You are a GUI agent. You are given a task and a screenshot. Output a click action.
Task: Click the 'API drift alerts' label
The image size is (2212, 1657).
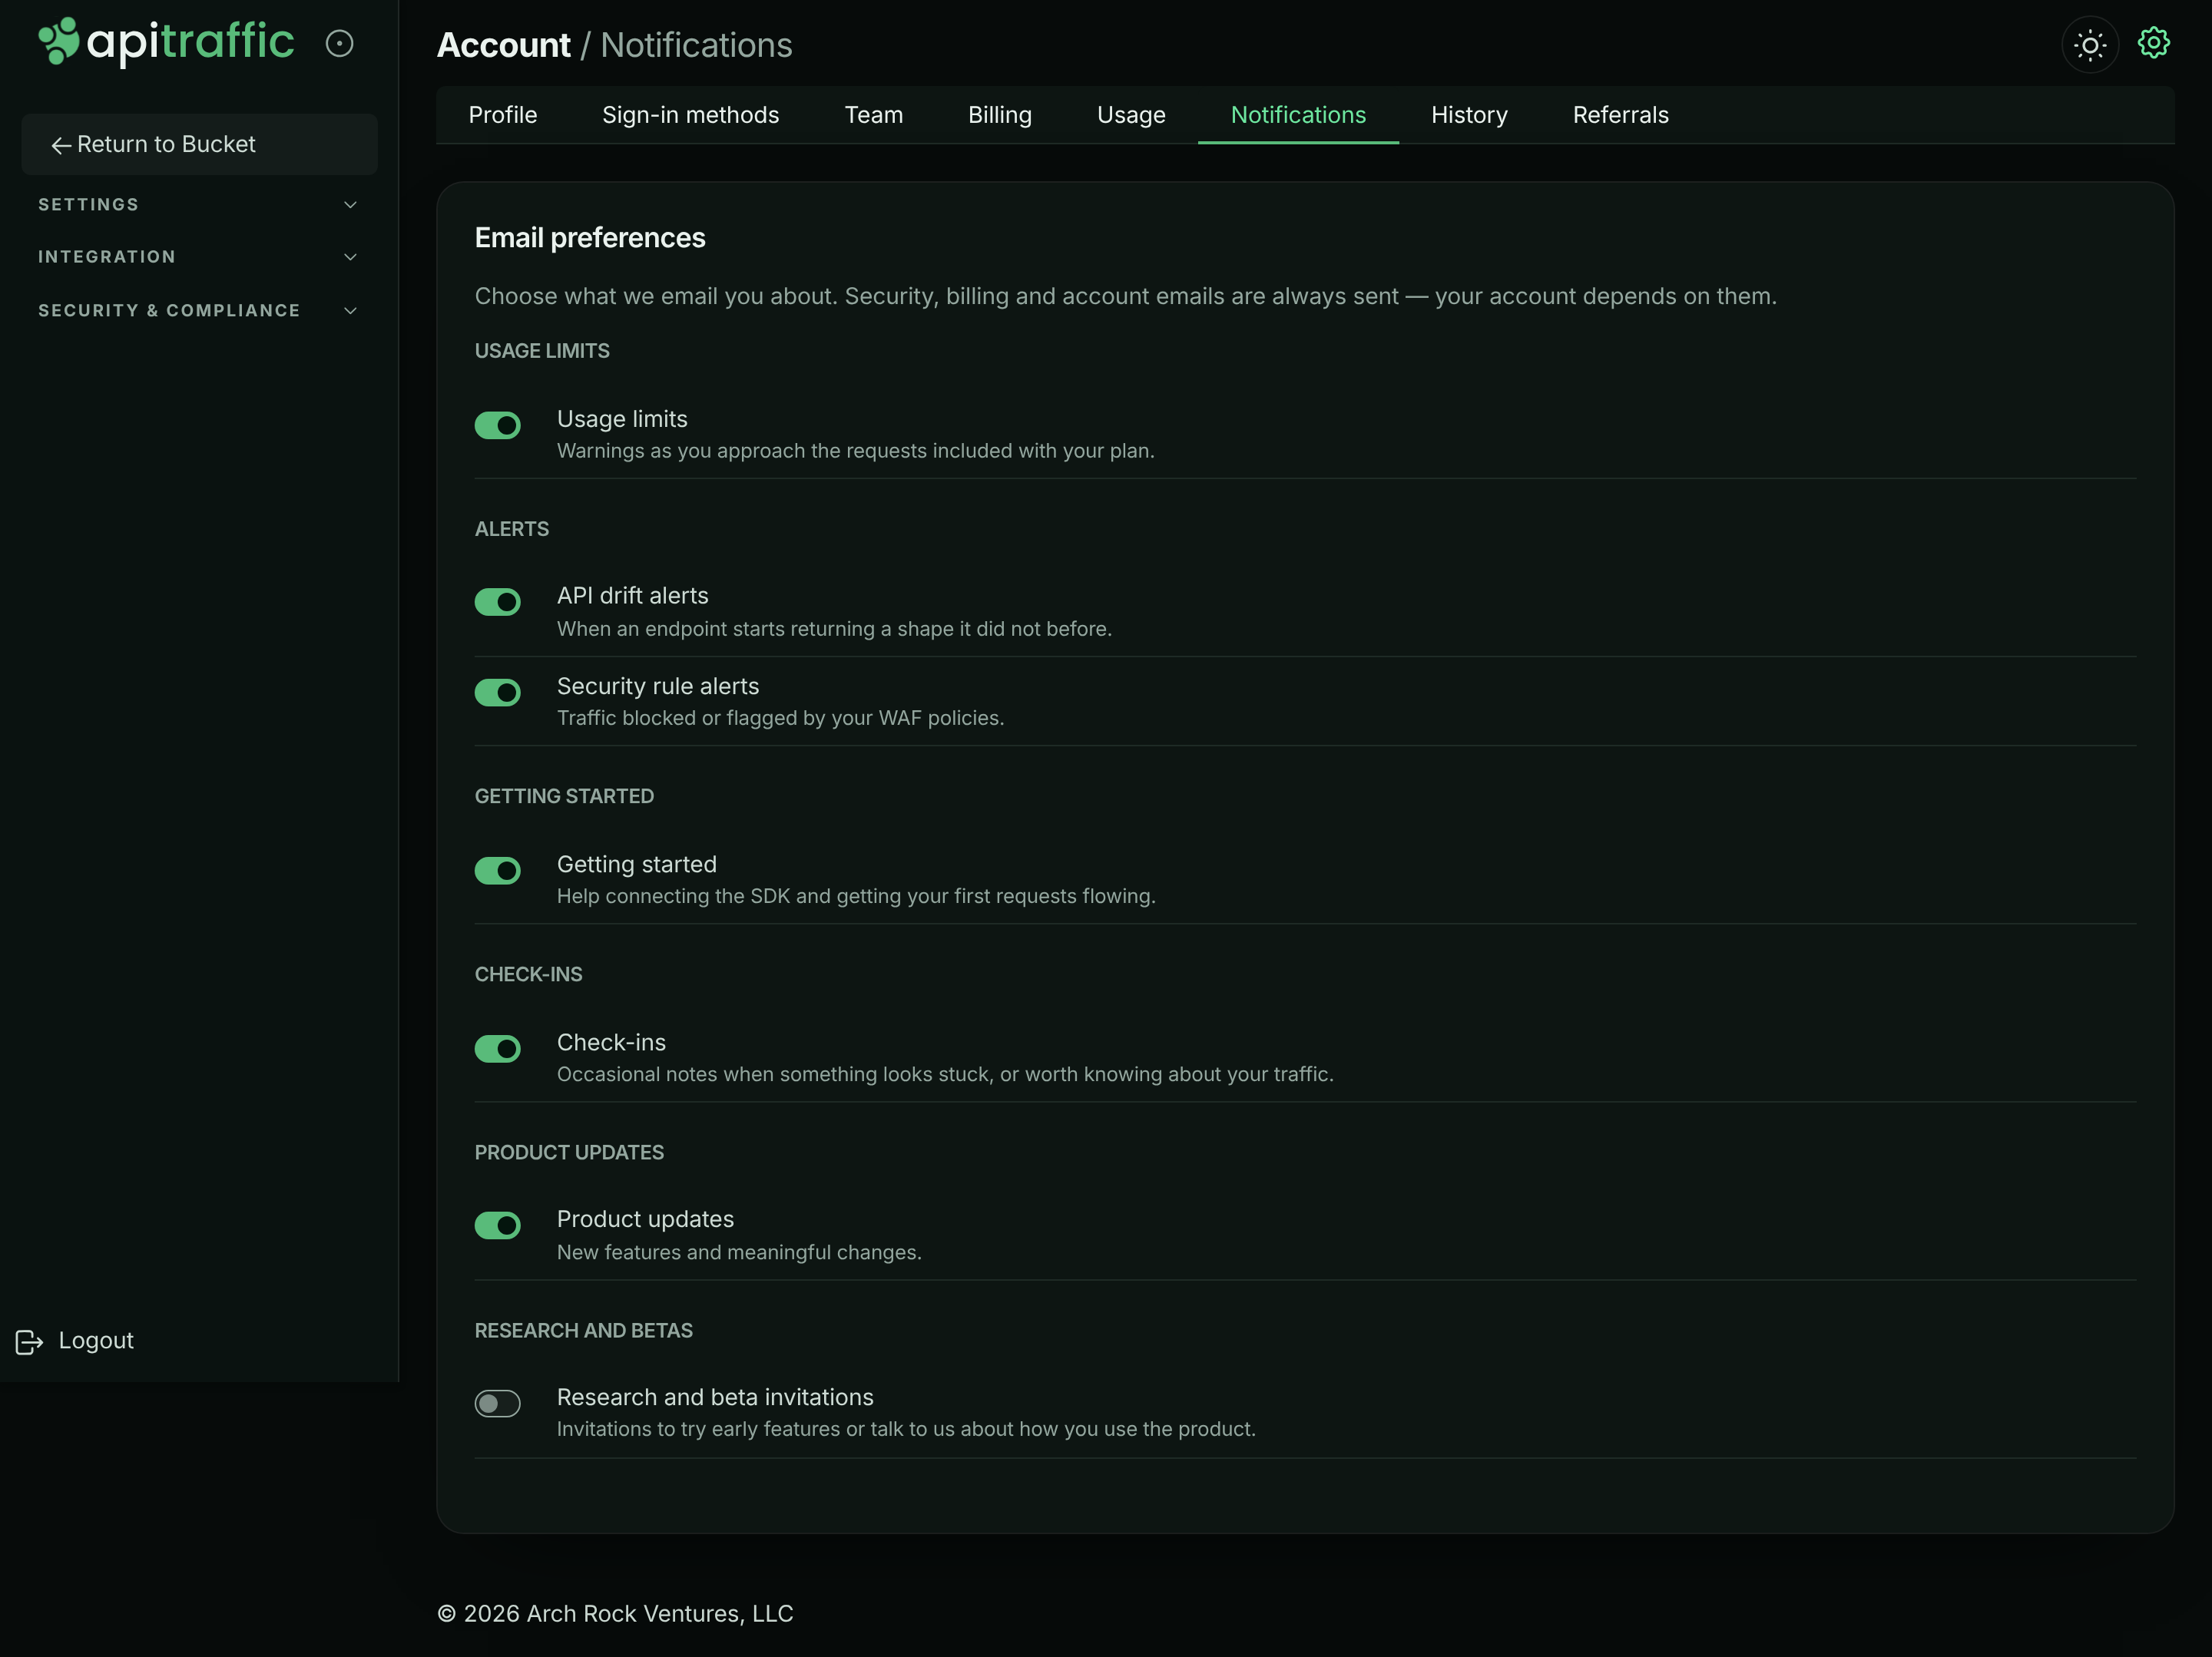(632, 596)
